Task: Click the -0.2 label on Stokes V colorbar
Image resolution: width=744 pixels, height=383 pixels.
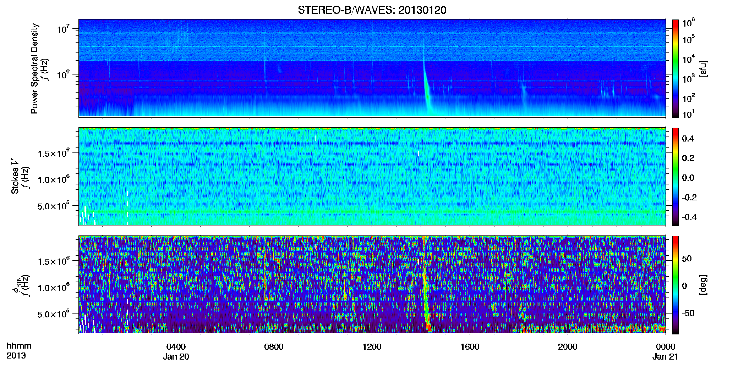Action: 689,198
